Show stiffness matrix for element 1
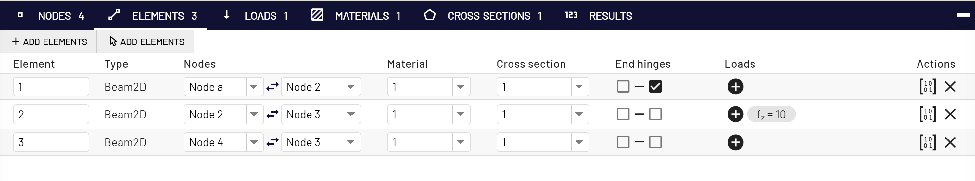This screenshot has width=975, height=181. (928, 87)
